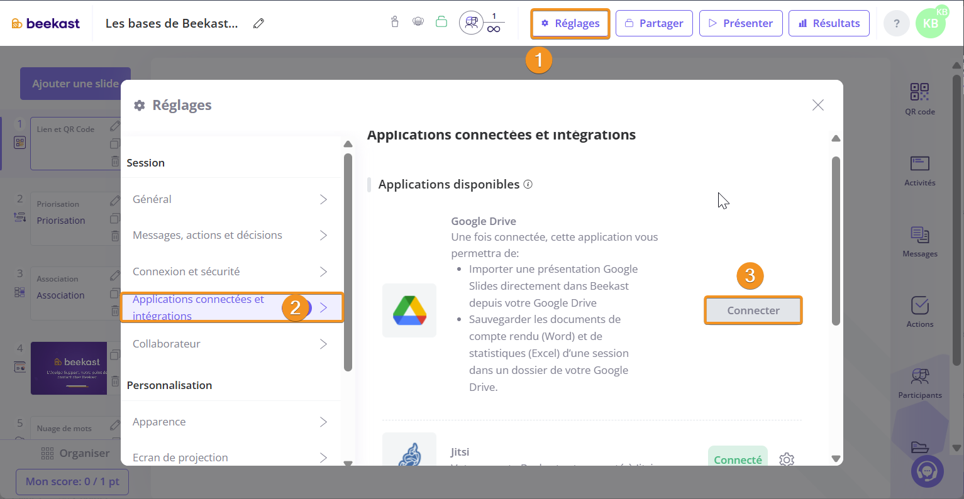Viewport: 964px width, 499px height.
Task: Open the Activités sidebar panel
Action: [x=920, y=170]
